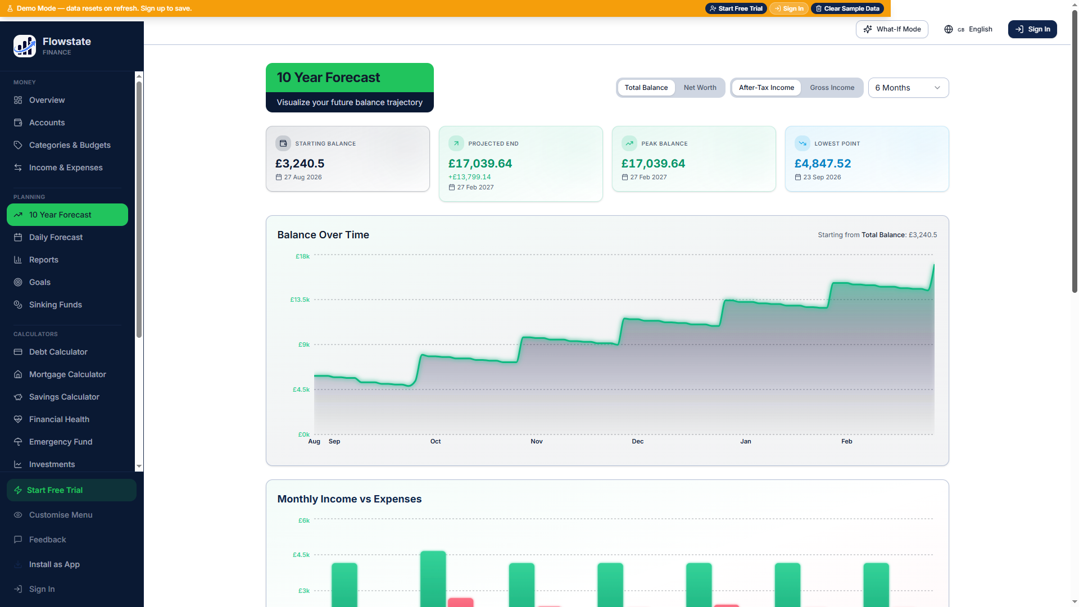Click the Goals target icon
Image resolution: width=1079 pixels, height=607 pixels.
[x=18, y=282]
